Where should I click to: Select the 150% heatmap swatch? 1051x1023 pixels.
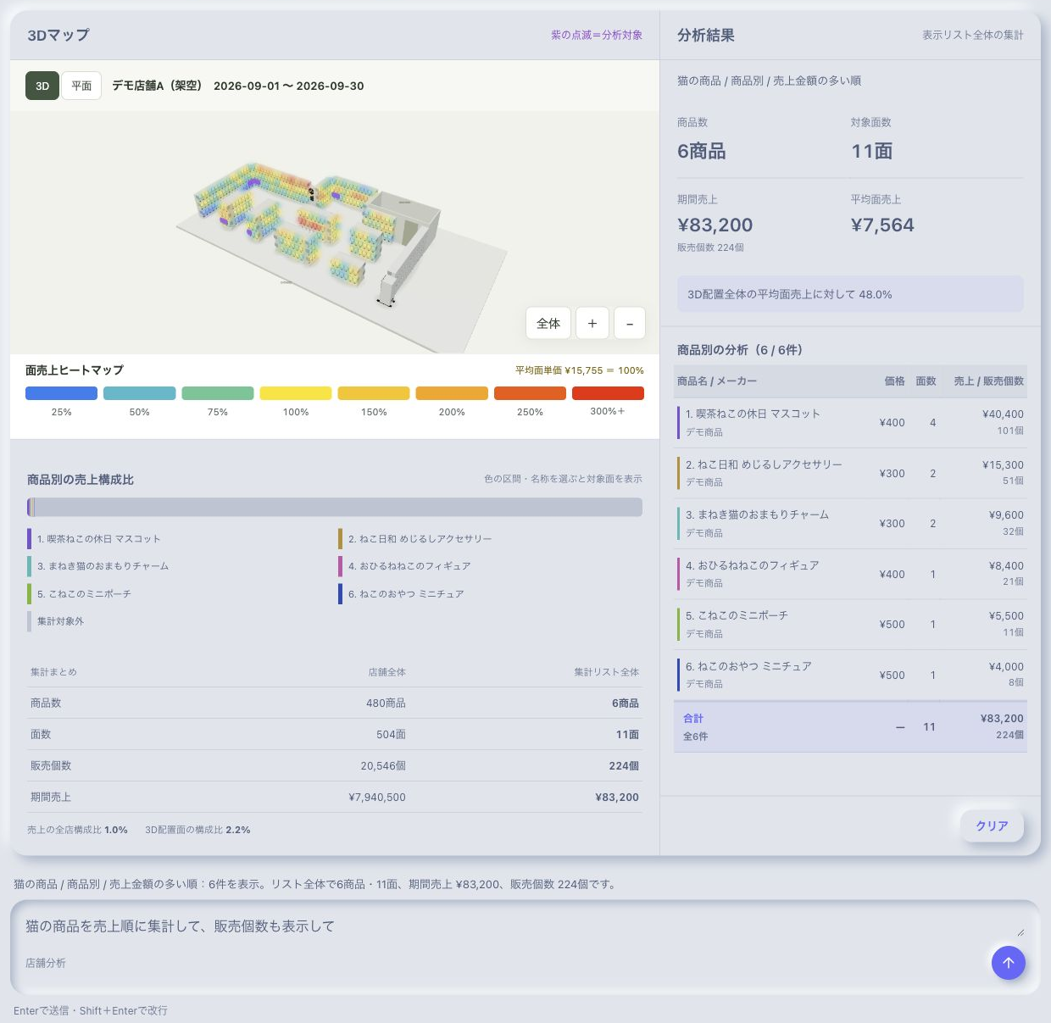[374, 393]
